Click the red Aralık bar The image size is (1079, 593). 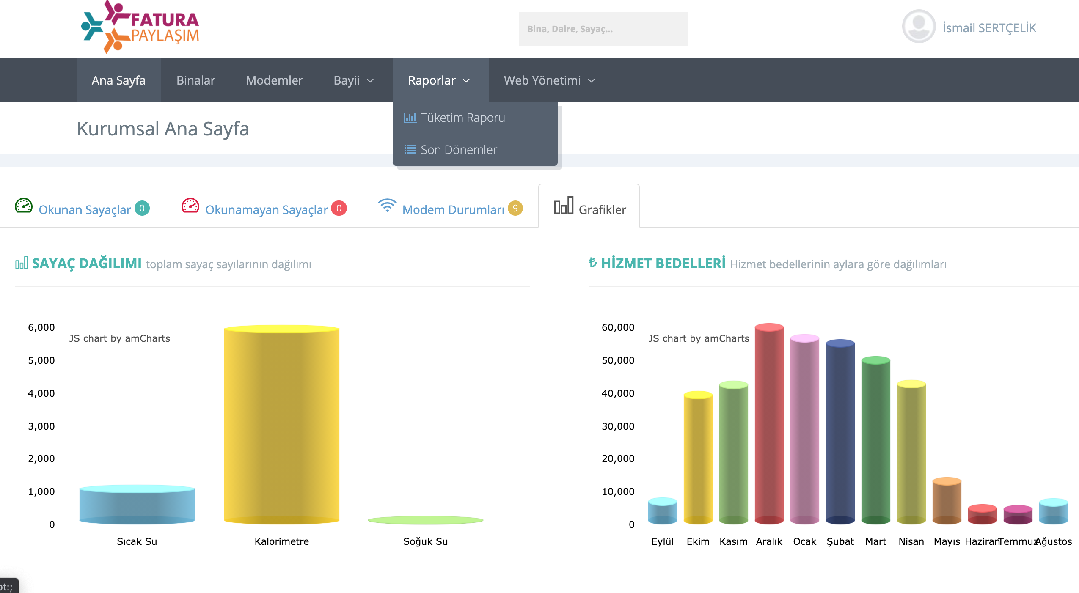click(769, 424)
